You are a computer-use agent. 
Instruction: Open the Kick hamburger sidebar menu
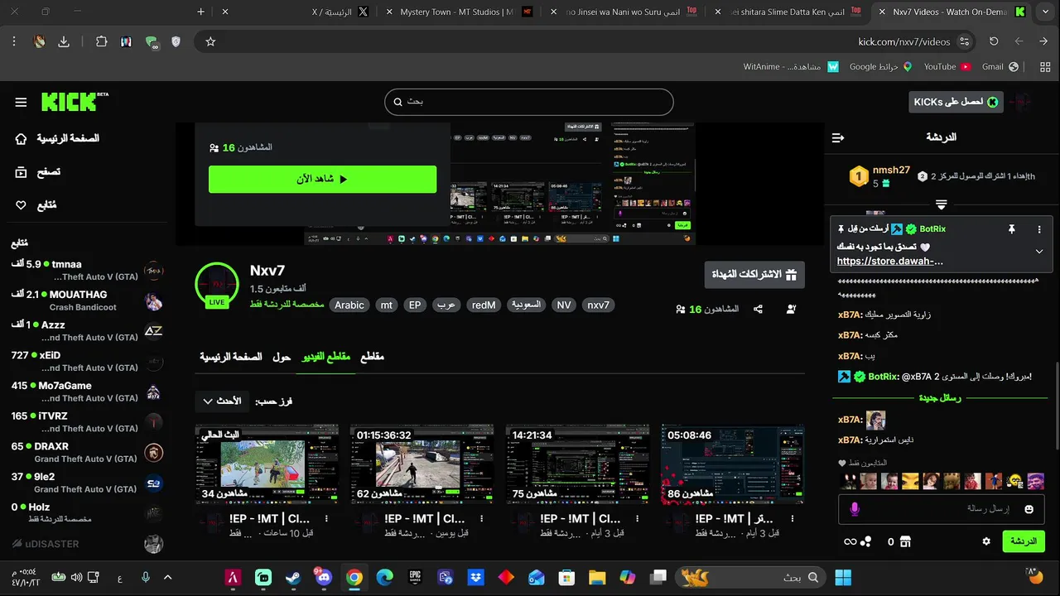21,102
